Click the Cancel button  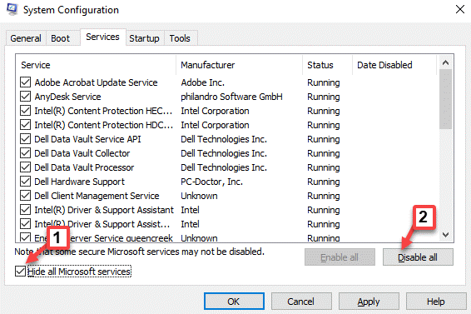[x=301, y=301]
